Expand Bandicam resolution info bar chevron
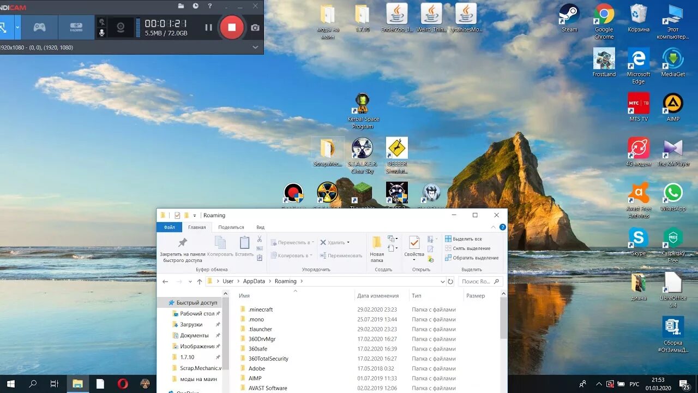698x393 pixels. pos(255,47)
